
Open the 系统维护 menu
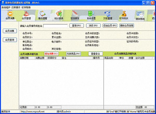[6, 8]
